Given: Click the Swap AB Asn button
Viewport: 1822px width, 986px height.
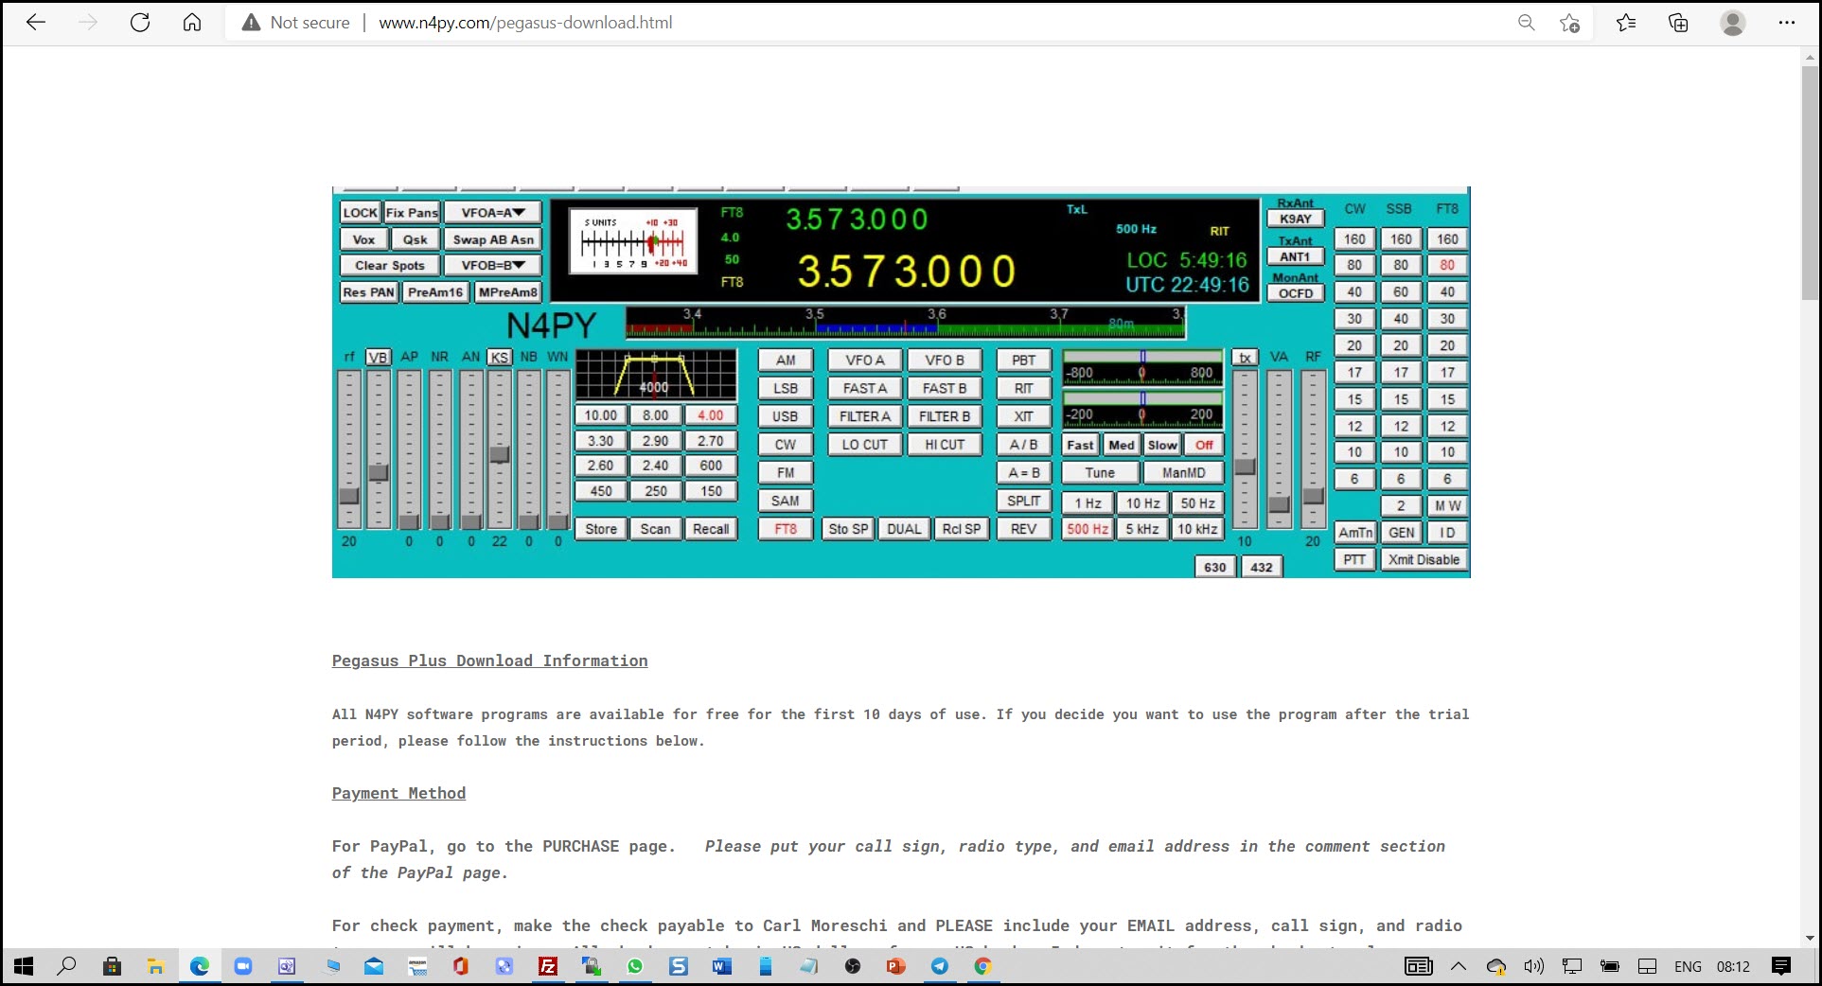Looking at the screenshot, I should (492, 239).
